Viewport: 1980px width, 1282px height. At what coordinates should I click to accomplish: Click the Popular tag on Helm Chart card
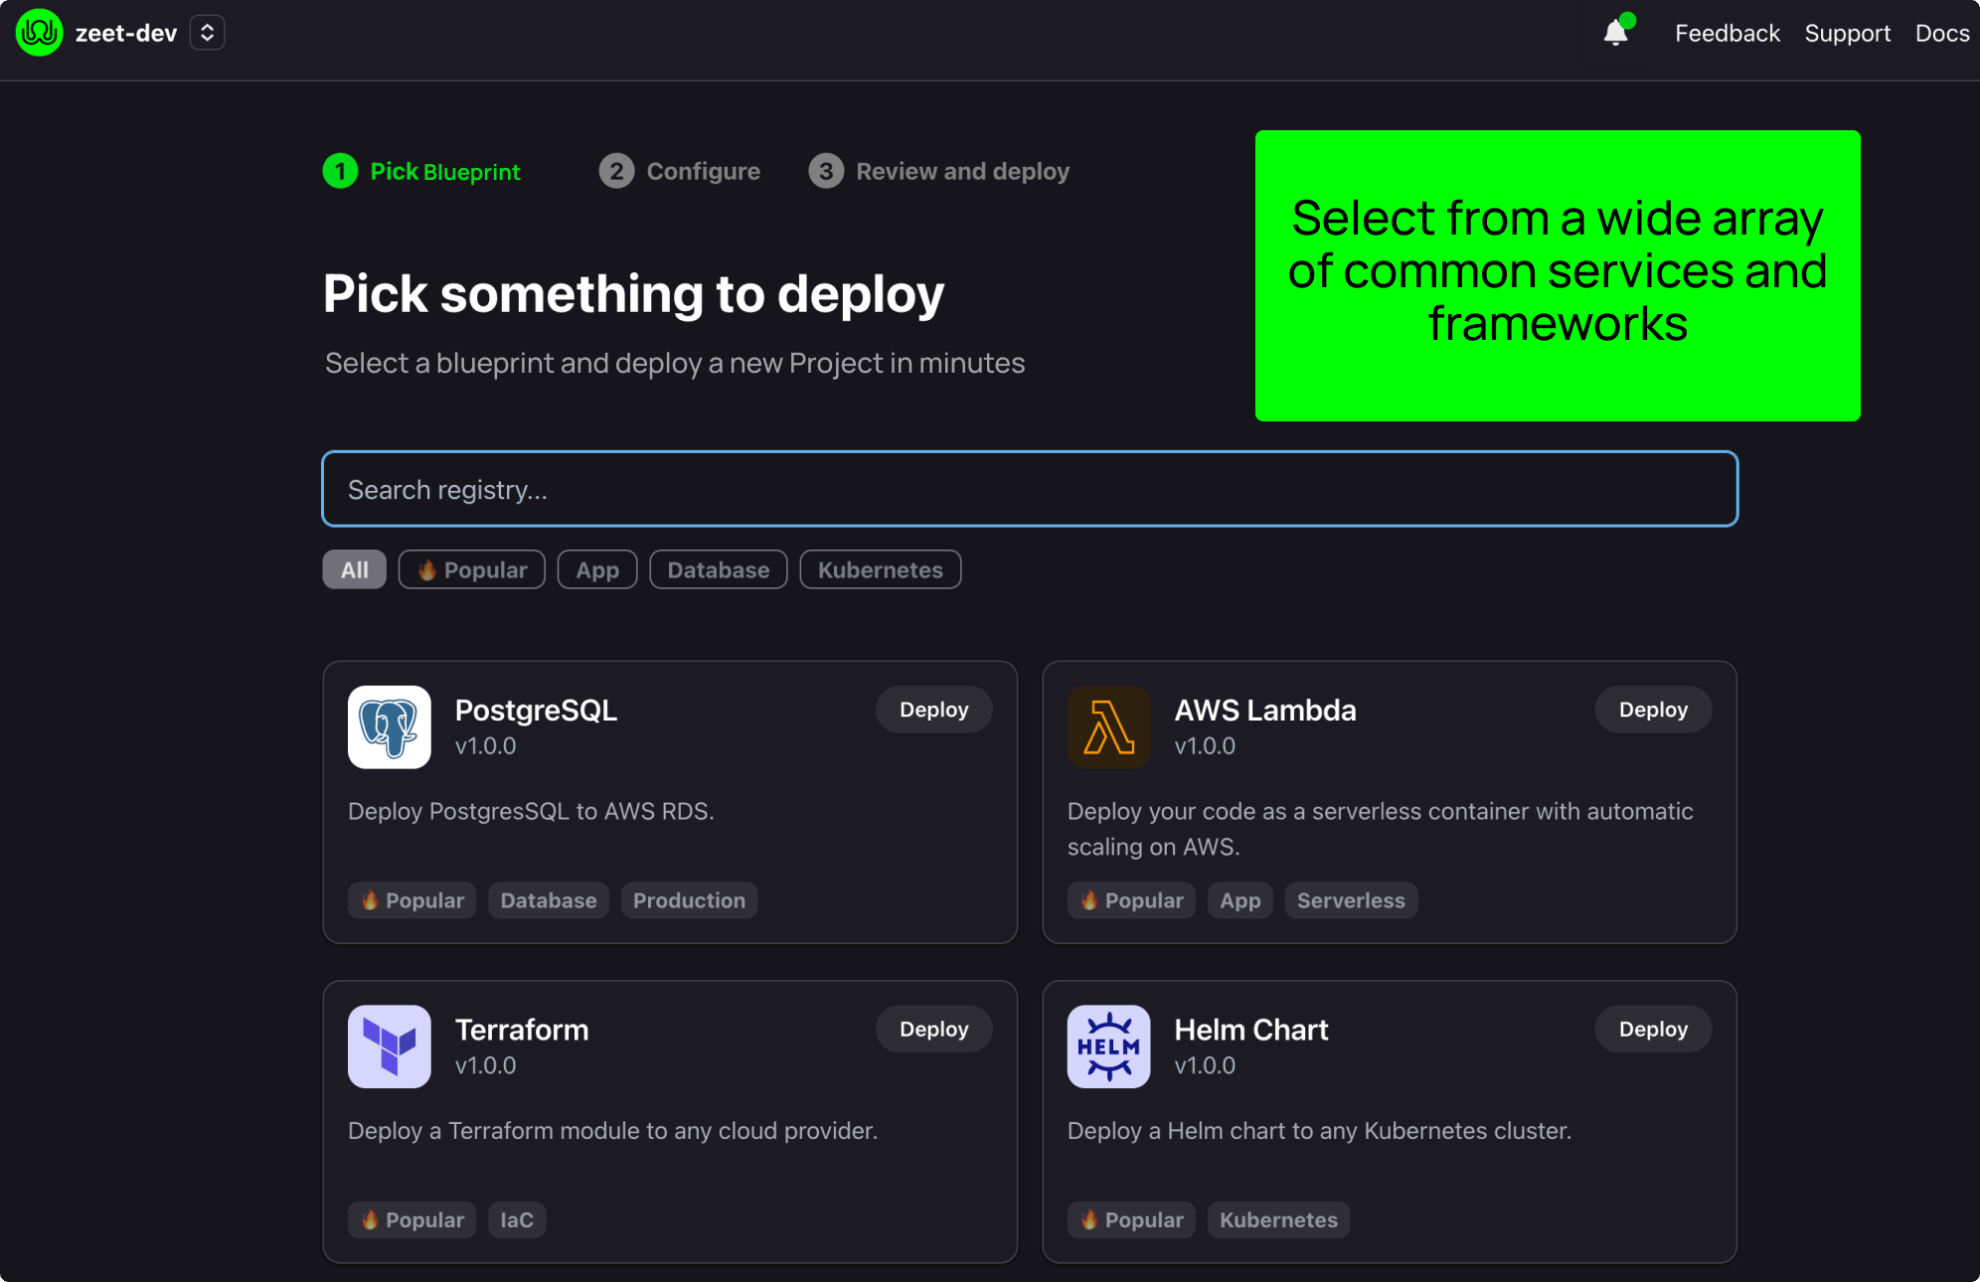click(x=1132, y=1219)
